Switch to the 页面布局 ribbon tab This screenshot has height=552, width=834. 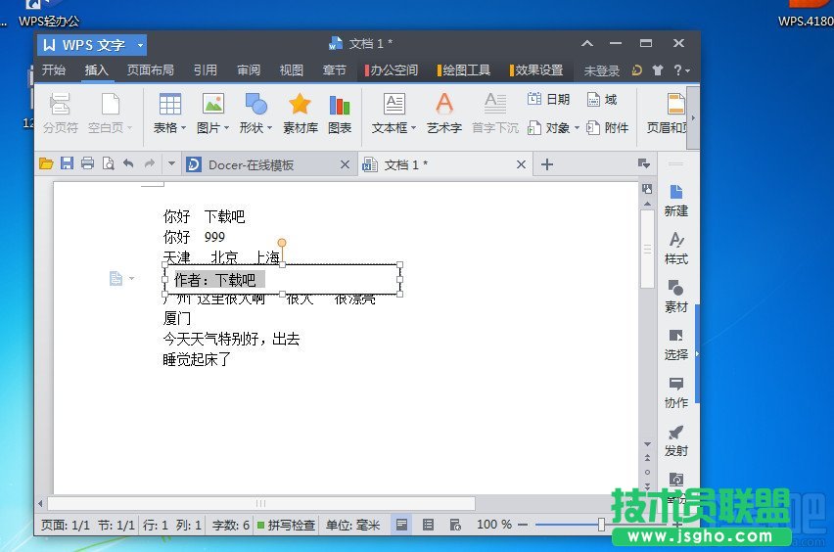click(x=150, y=70)
